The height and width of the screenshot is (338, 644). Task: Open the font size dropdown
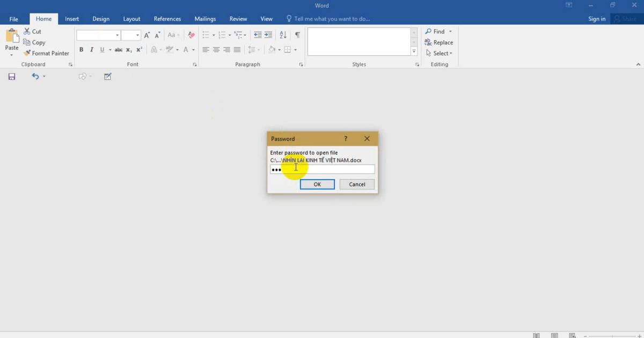pos(138,35)
